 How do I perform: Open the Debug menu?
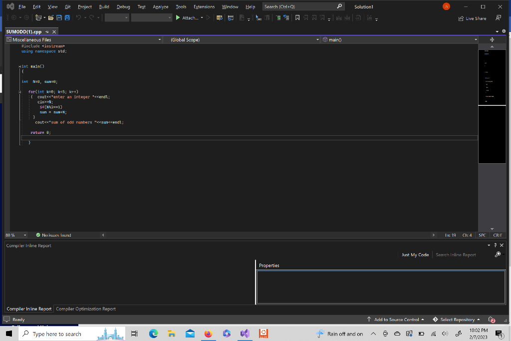[x=123, y=6]
